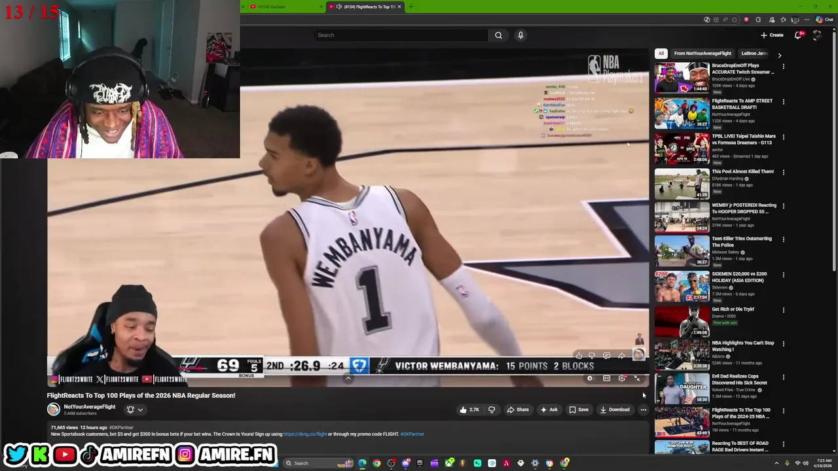Image resolution: width=838 pixels, height=471 pixels.
Task: Click the Ask button below the video
Action: coord(549,410)
